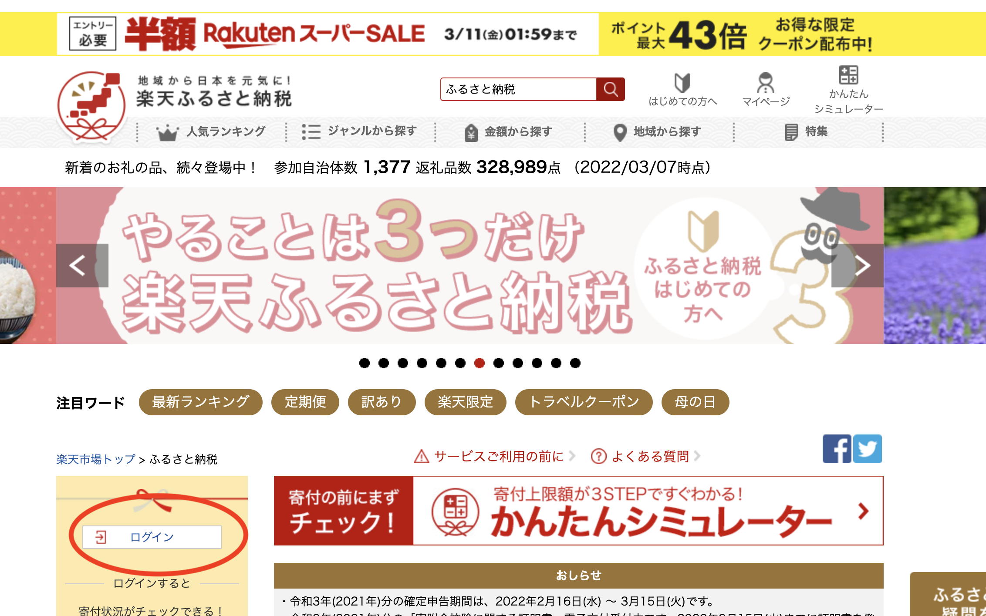The height and width of the screenshot is (616, 986).
Task: Open the よくある質問 link
Action: (x=645, y=456)
